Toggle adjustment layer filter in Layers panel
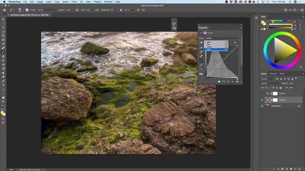This screenshot has width=305, height=171. click(281, 79)
